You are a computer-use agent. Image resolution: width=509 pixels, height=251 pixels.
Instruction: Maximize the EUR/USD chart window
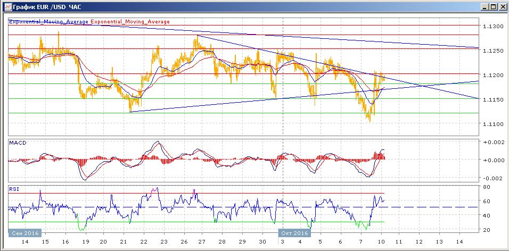pyautogui.click(x=494, y=7)
